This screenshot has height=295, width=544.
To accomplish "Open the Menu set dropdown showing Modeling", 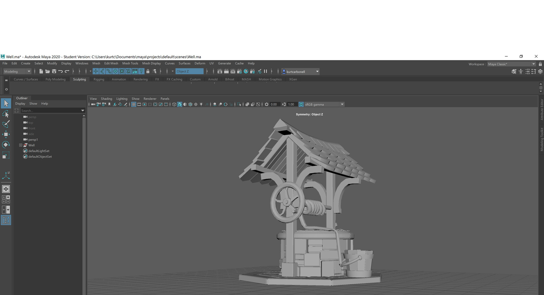I will [x=16, y=71].
